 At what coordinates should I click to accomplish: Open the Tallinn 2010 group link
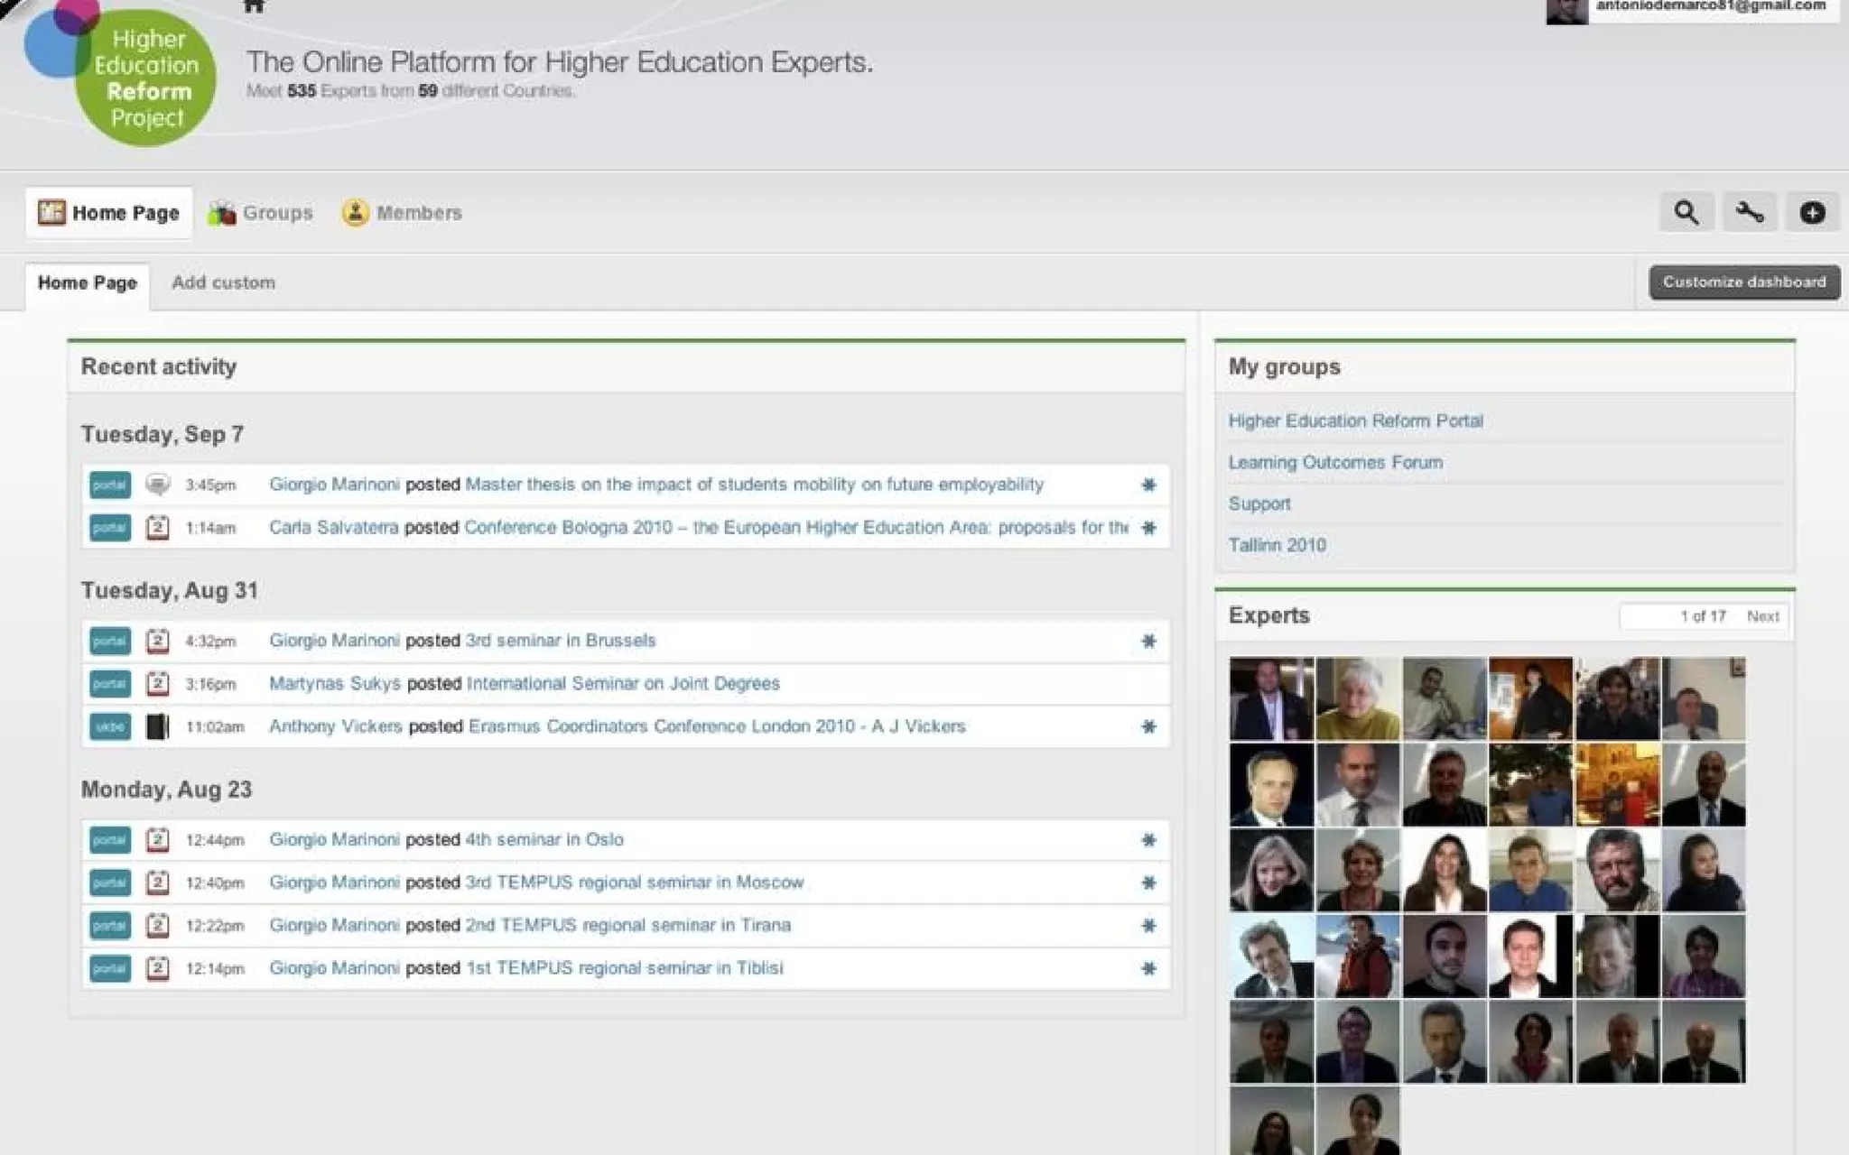1277,545
